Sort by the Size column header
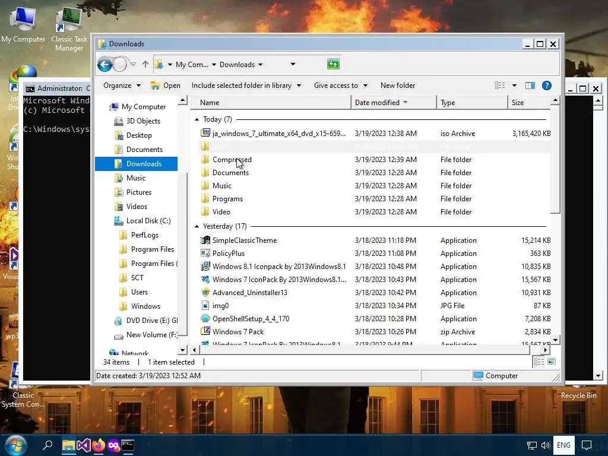The image size is (608, 456). point(529,102)
